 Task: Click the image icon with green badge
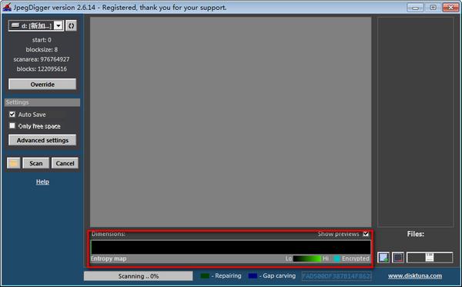click(383, 258)
